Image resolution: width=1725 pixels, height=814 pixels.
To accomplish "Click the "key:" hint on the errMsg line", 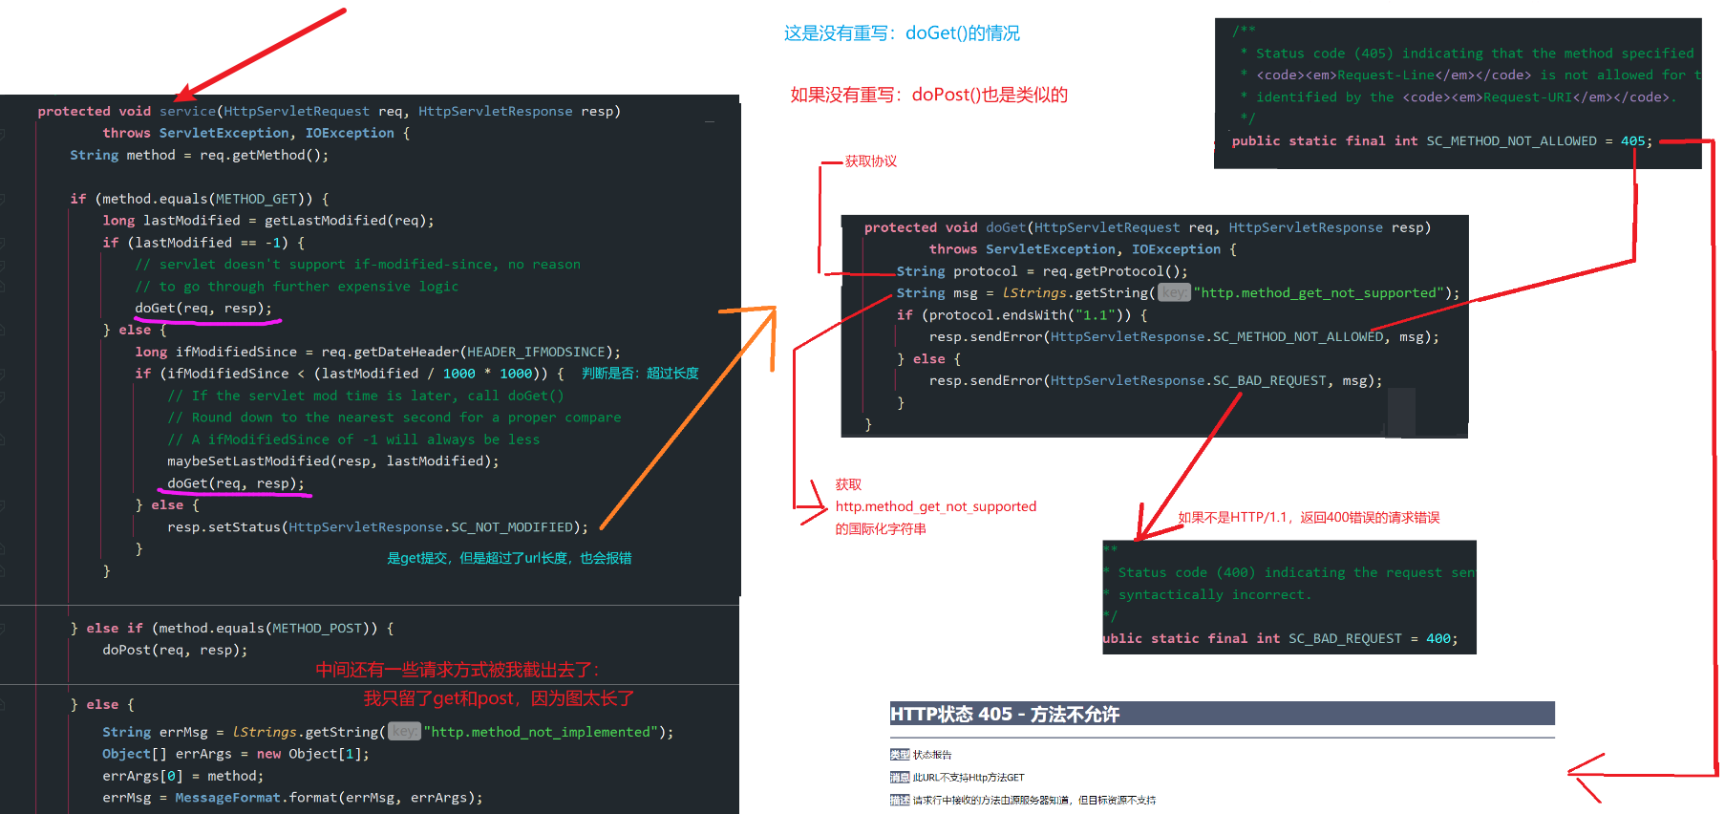I will click(404, 732).
